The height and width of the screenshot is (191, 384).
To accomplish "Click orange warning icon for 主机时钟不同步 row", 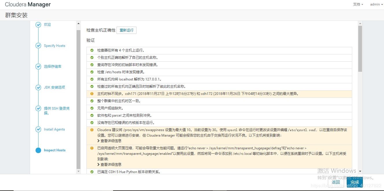I will tap(92, 94).
